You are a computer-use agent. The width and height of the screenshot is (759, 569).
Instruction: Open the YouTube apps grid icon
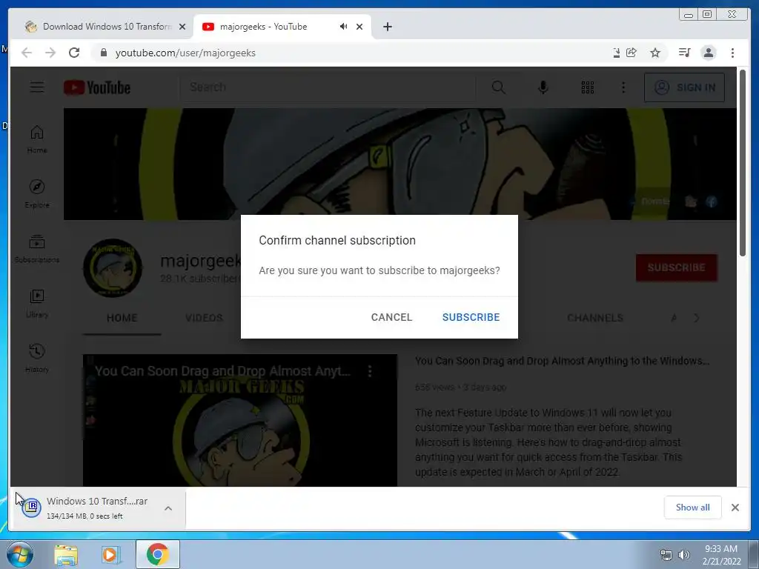587,87
